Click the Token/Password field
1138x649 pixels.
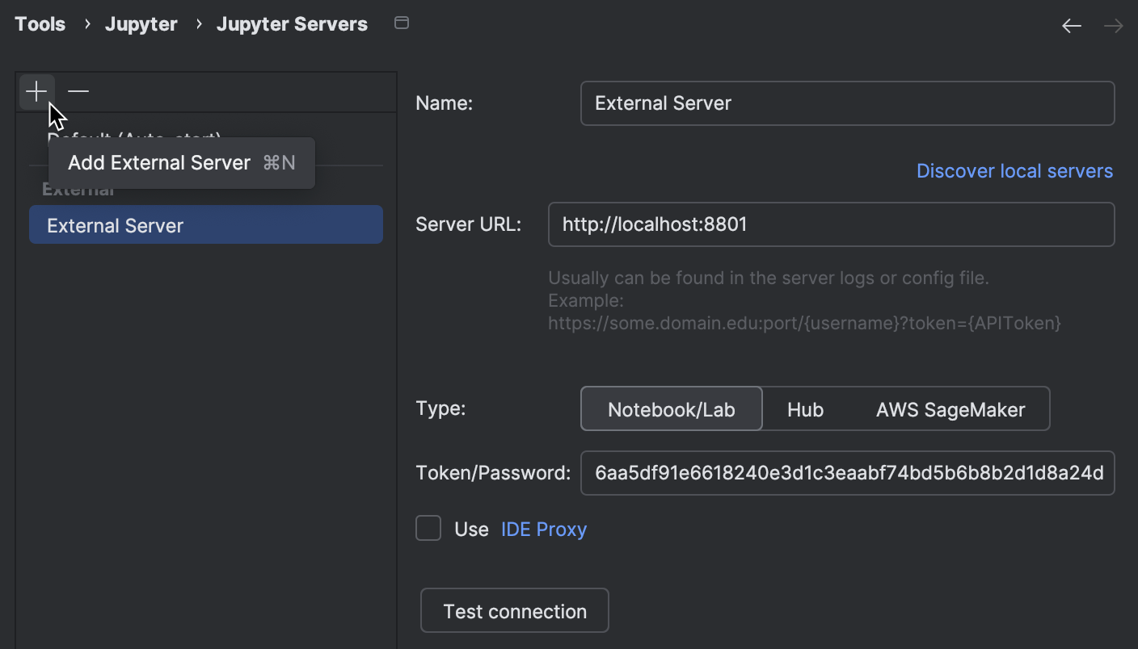(x=847, y=473)
